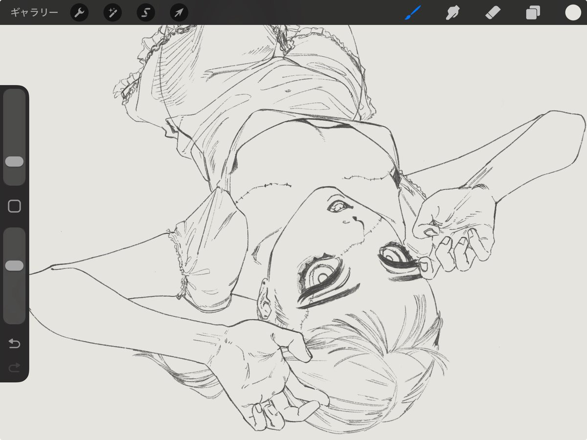Open the Adjustments magic wand menu
Image resolution: width=587 pixels, height=440 pixels.
coord(113,13)
